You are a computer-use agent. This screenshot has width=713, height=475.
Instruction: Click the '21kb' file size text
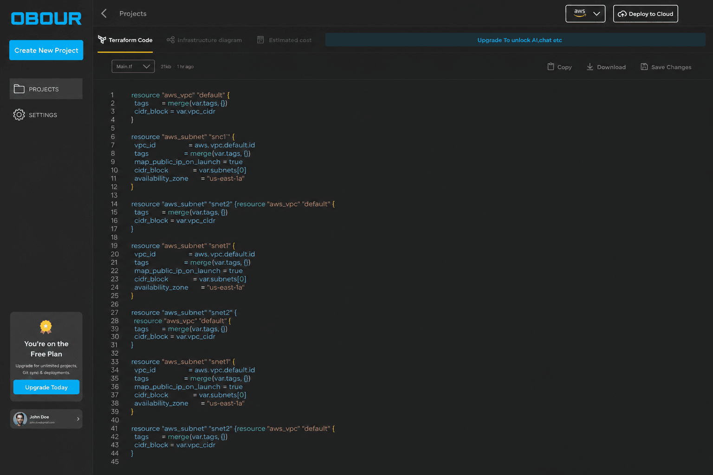(x=166, y=67)
